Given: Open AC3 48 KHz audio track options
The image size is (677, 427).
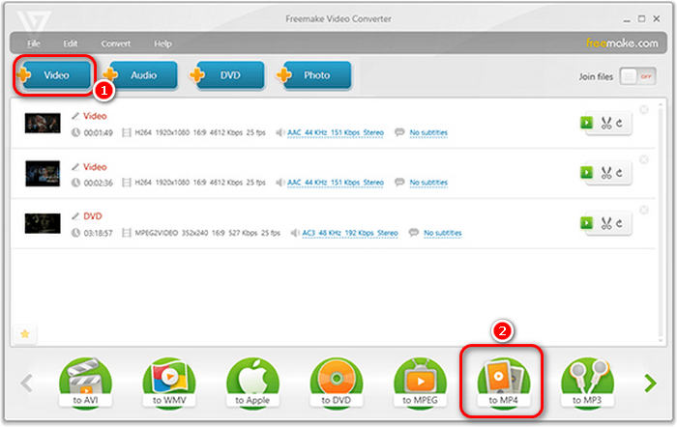Looking at the screenshot, I should [x=350, y=233].
